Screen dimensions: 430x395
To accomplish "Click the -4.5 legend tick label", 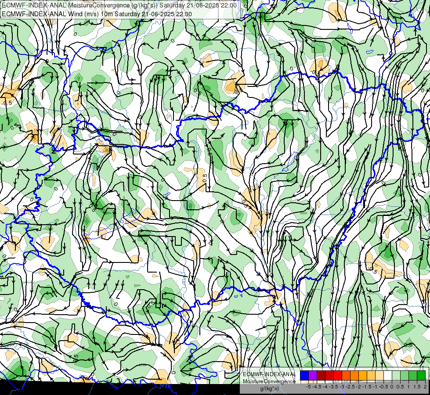I will 317,387.
